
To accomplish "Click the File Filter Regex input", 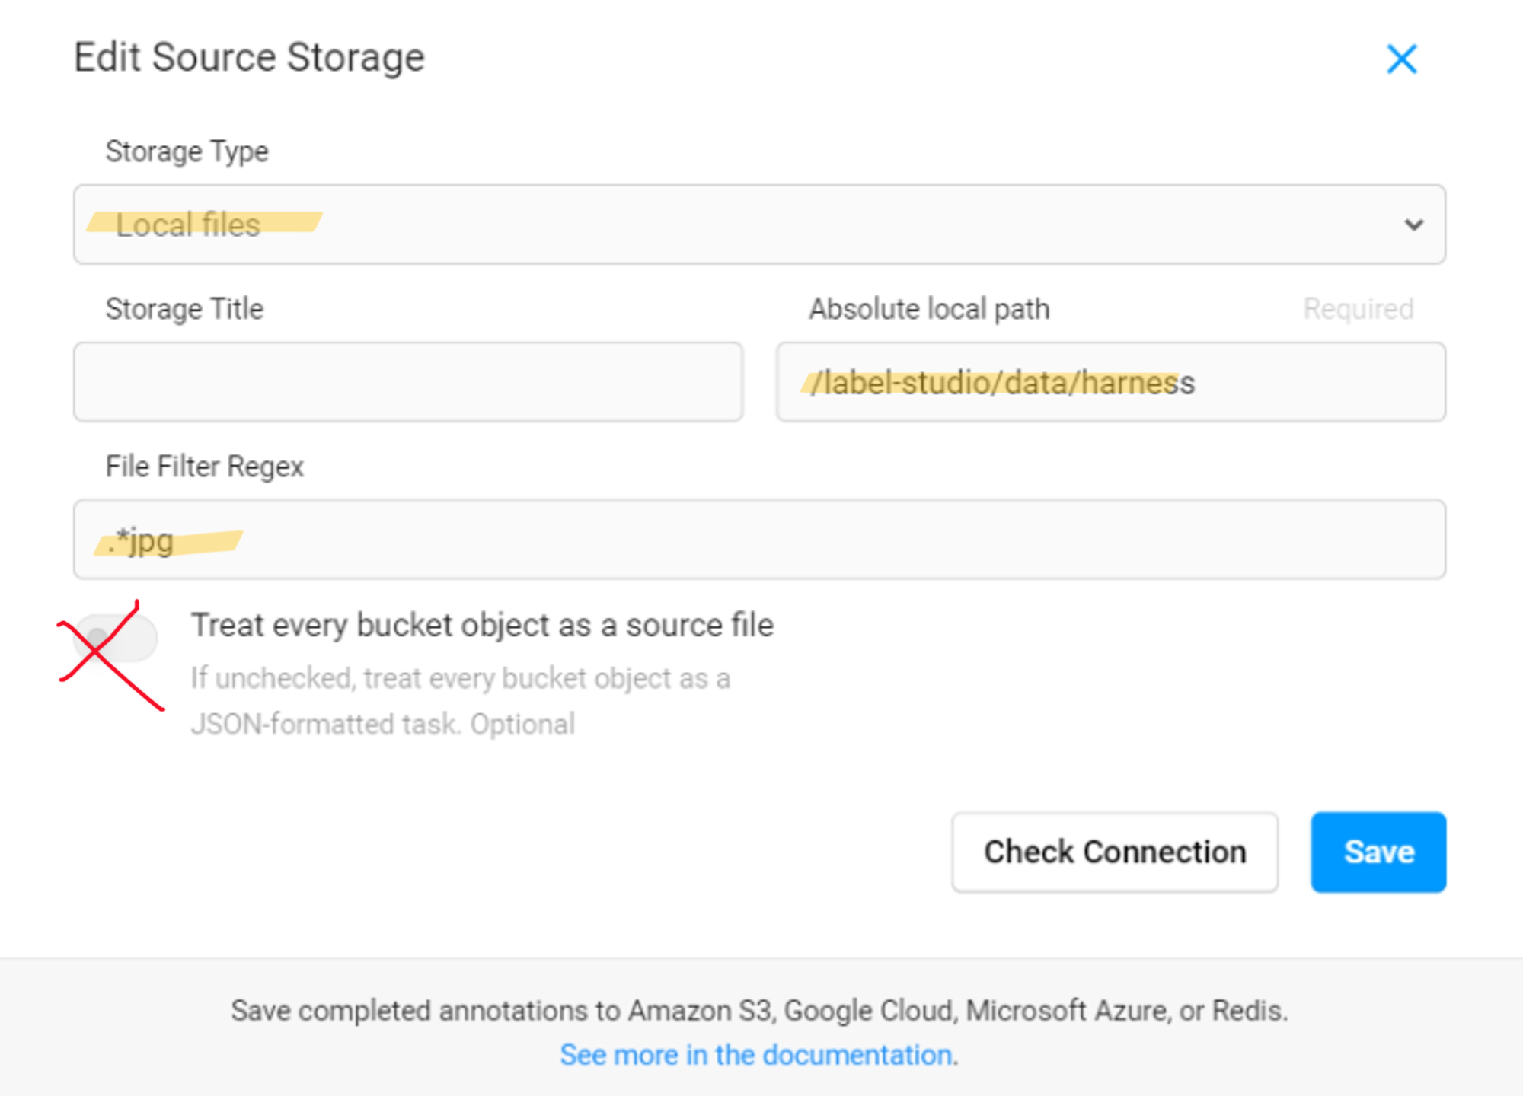I will click(x=758, y=540).
